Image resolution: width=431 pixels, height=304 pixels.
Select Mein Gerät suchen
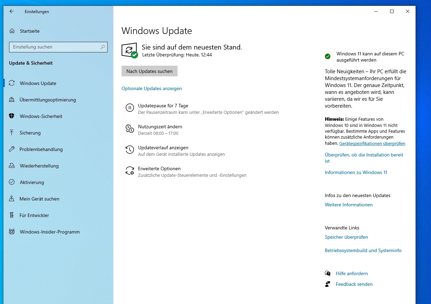click(58, 199)
